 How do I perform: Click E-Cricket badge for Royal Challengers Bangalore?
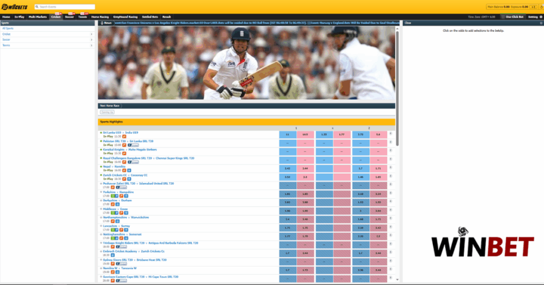pos(133,162)
